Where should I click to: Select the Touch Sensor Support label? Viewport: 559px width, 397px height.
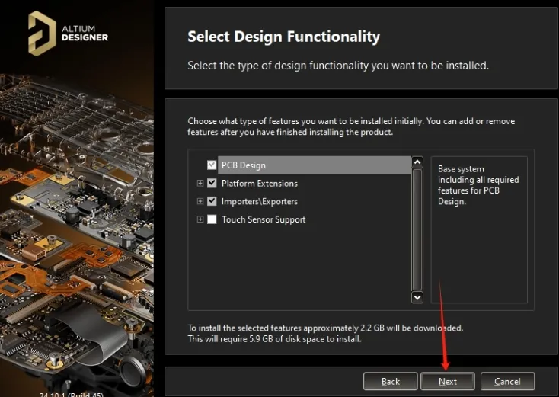[x=264, y=219]
